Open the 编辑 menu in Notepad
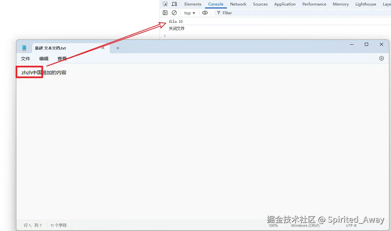 pos(44,59)
